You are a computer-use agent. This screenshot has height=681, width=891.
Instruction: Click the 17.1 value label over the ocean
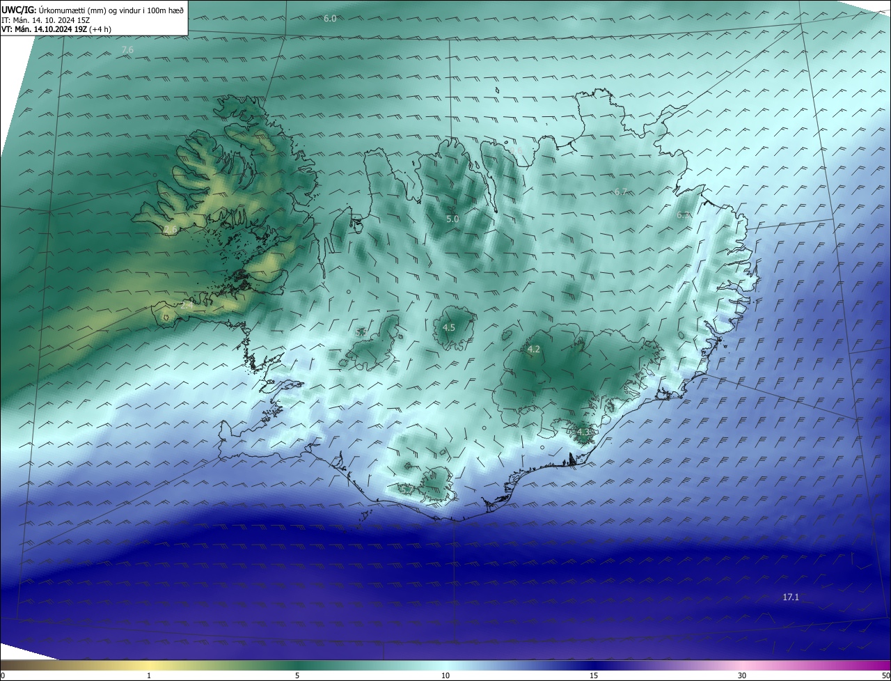click(791, 597)
